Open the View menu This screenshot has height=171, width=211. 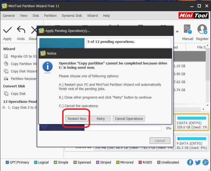point(23,16)
